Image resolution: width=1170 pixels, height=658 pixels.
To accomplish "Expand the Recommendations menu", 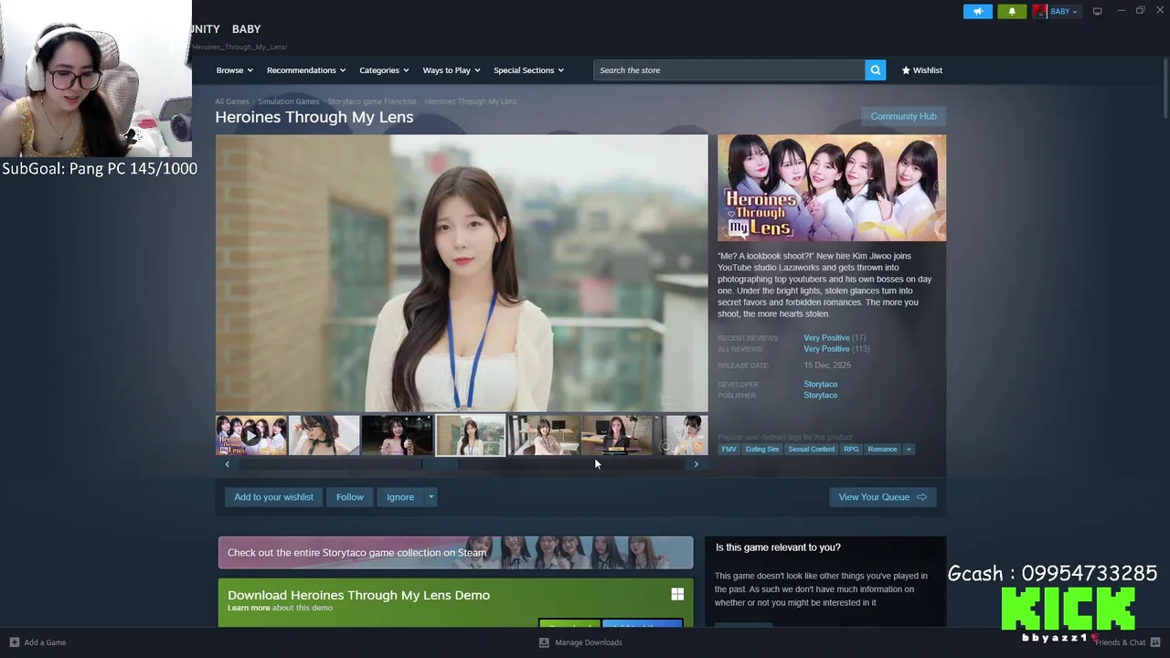I will coord(305,70).
